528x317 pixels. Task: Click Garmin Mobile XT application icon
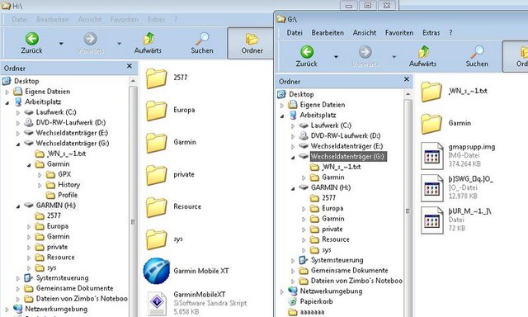tap(157, 271)
